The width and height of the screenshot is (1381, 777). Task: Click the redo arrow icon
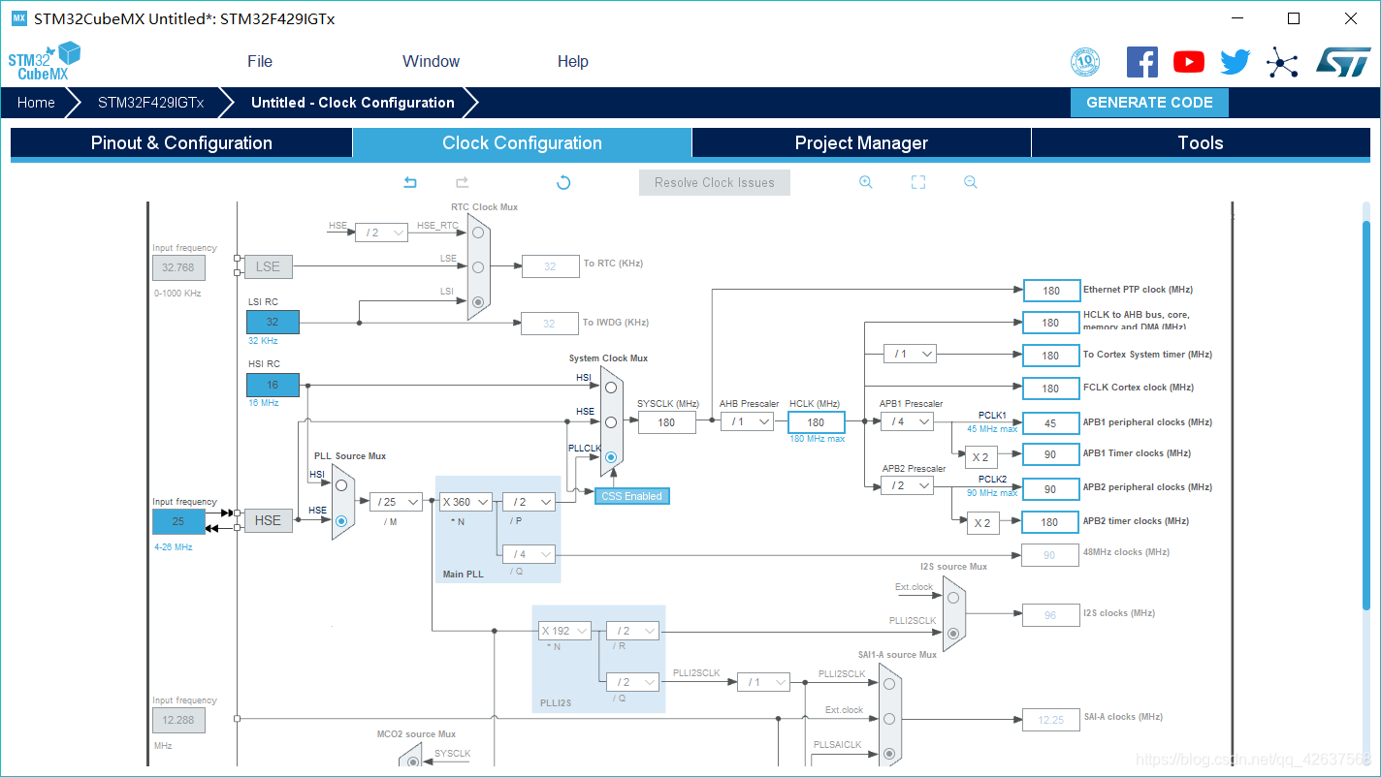coord(463,182)
